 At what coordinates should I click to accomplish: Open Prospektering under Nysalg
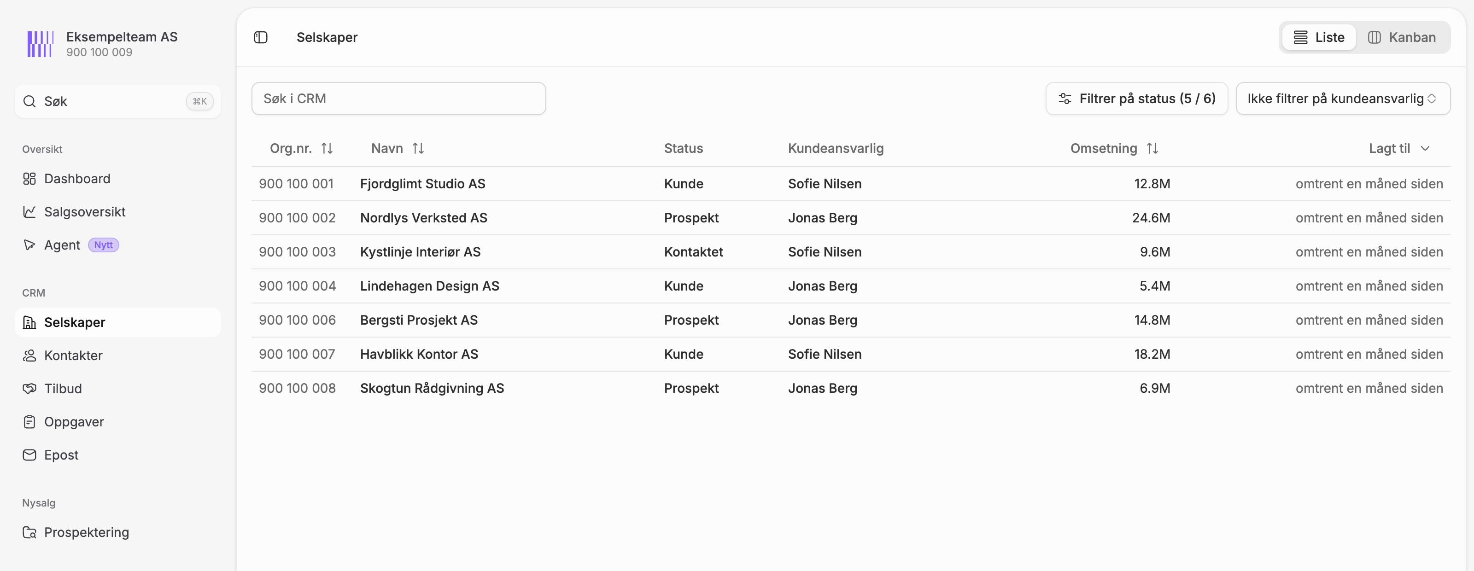117,532
